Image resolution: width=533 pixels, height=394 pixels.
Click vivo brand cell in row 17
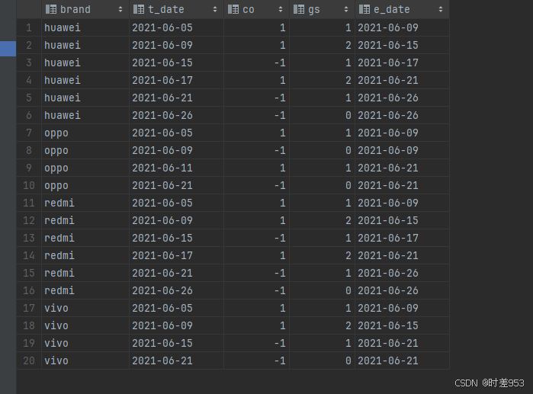coord(85,308)
